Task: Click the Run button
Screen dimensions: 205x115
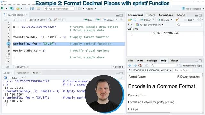Action: pos(87,20)
